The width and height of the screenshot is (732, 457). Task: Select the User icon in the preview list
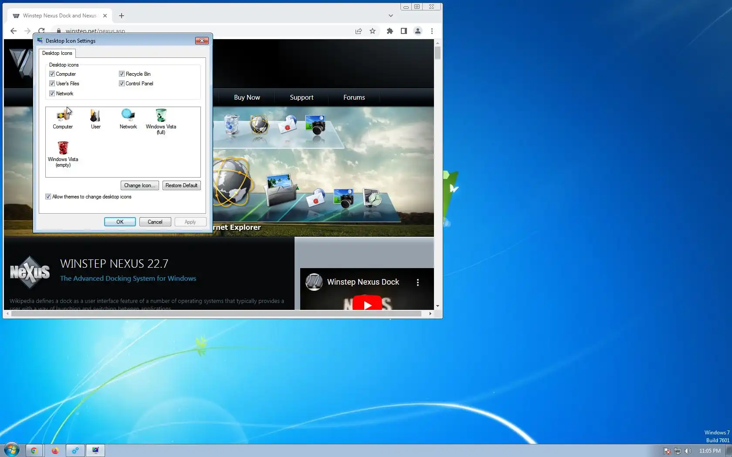(95, 119)
